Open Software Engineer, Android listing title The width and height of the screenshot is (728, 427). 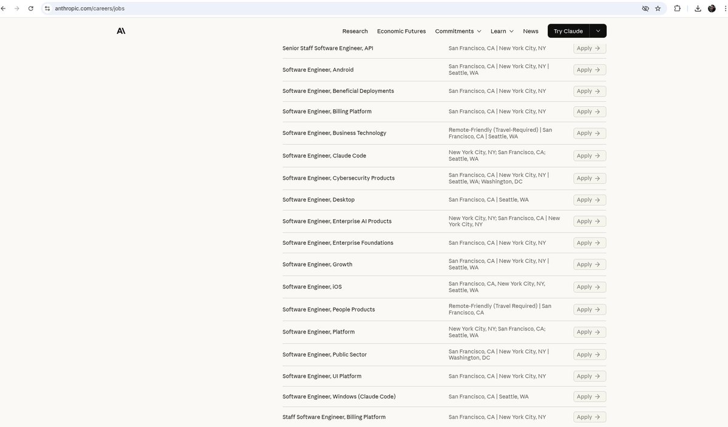(318, 70)
